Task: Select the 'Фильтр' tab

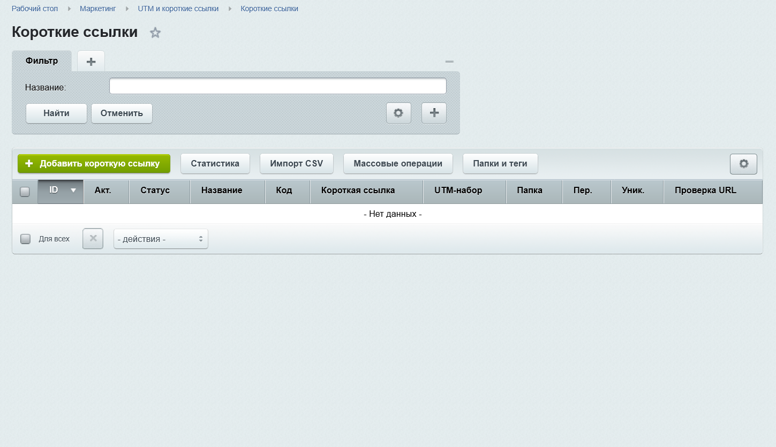Action: point(42,60)
